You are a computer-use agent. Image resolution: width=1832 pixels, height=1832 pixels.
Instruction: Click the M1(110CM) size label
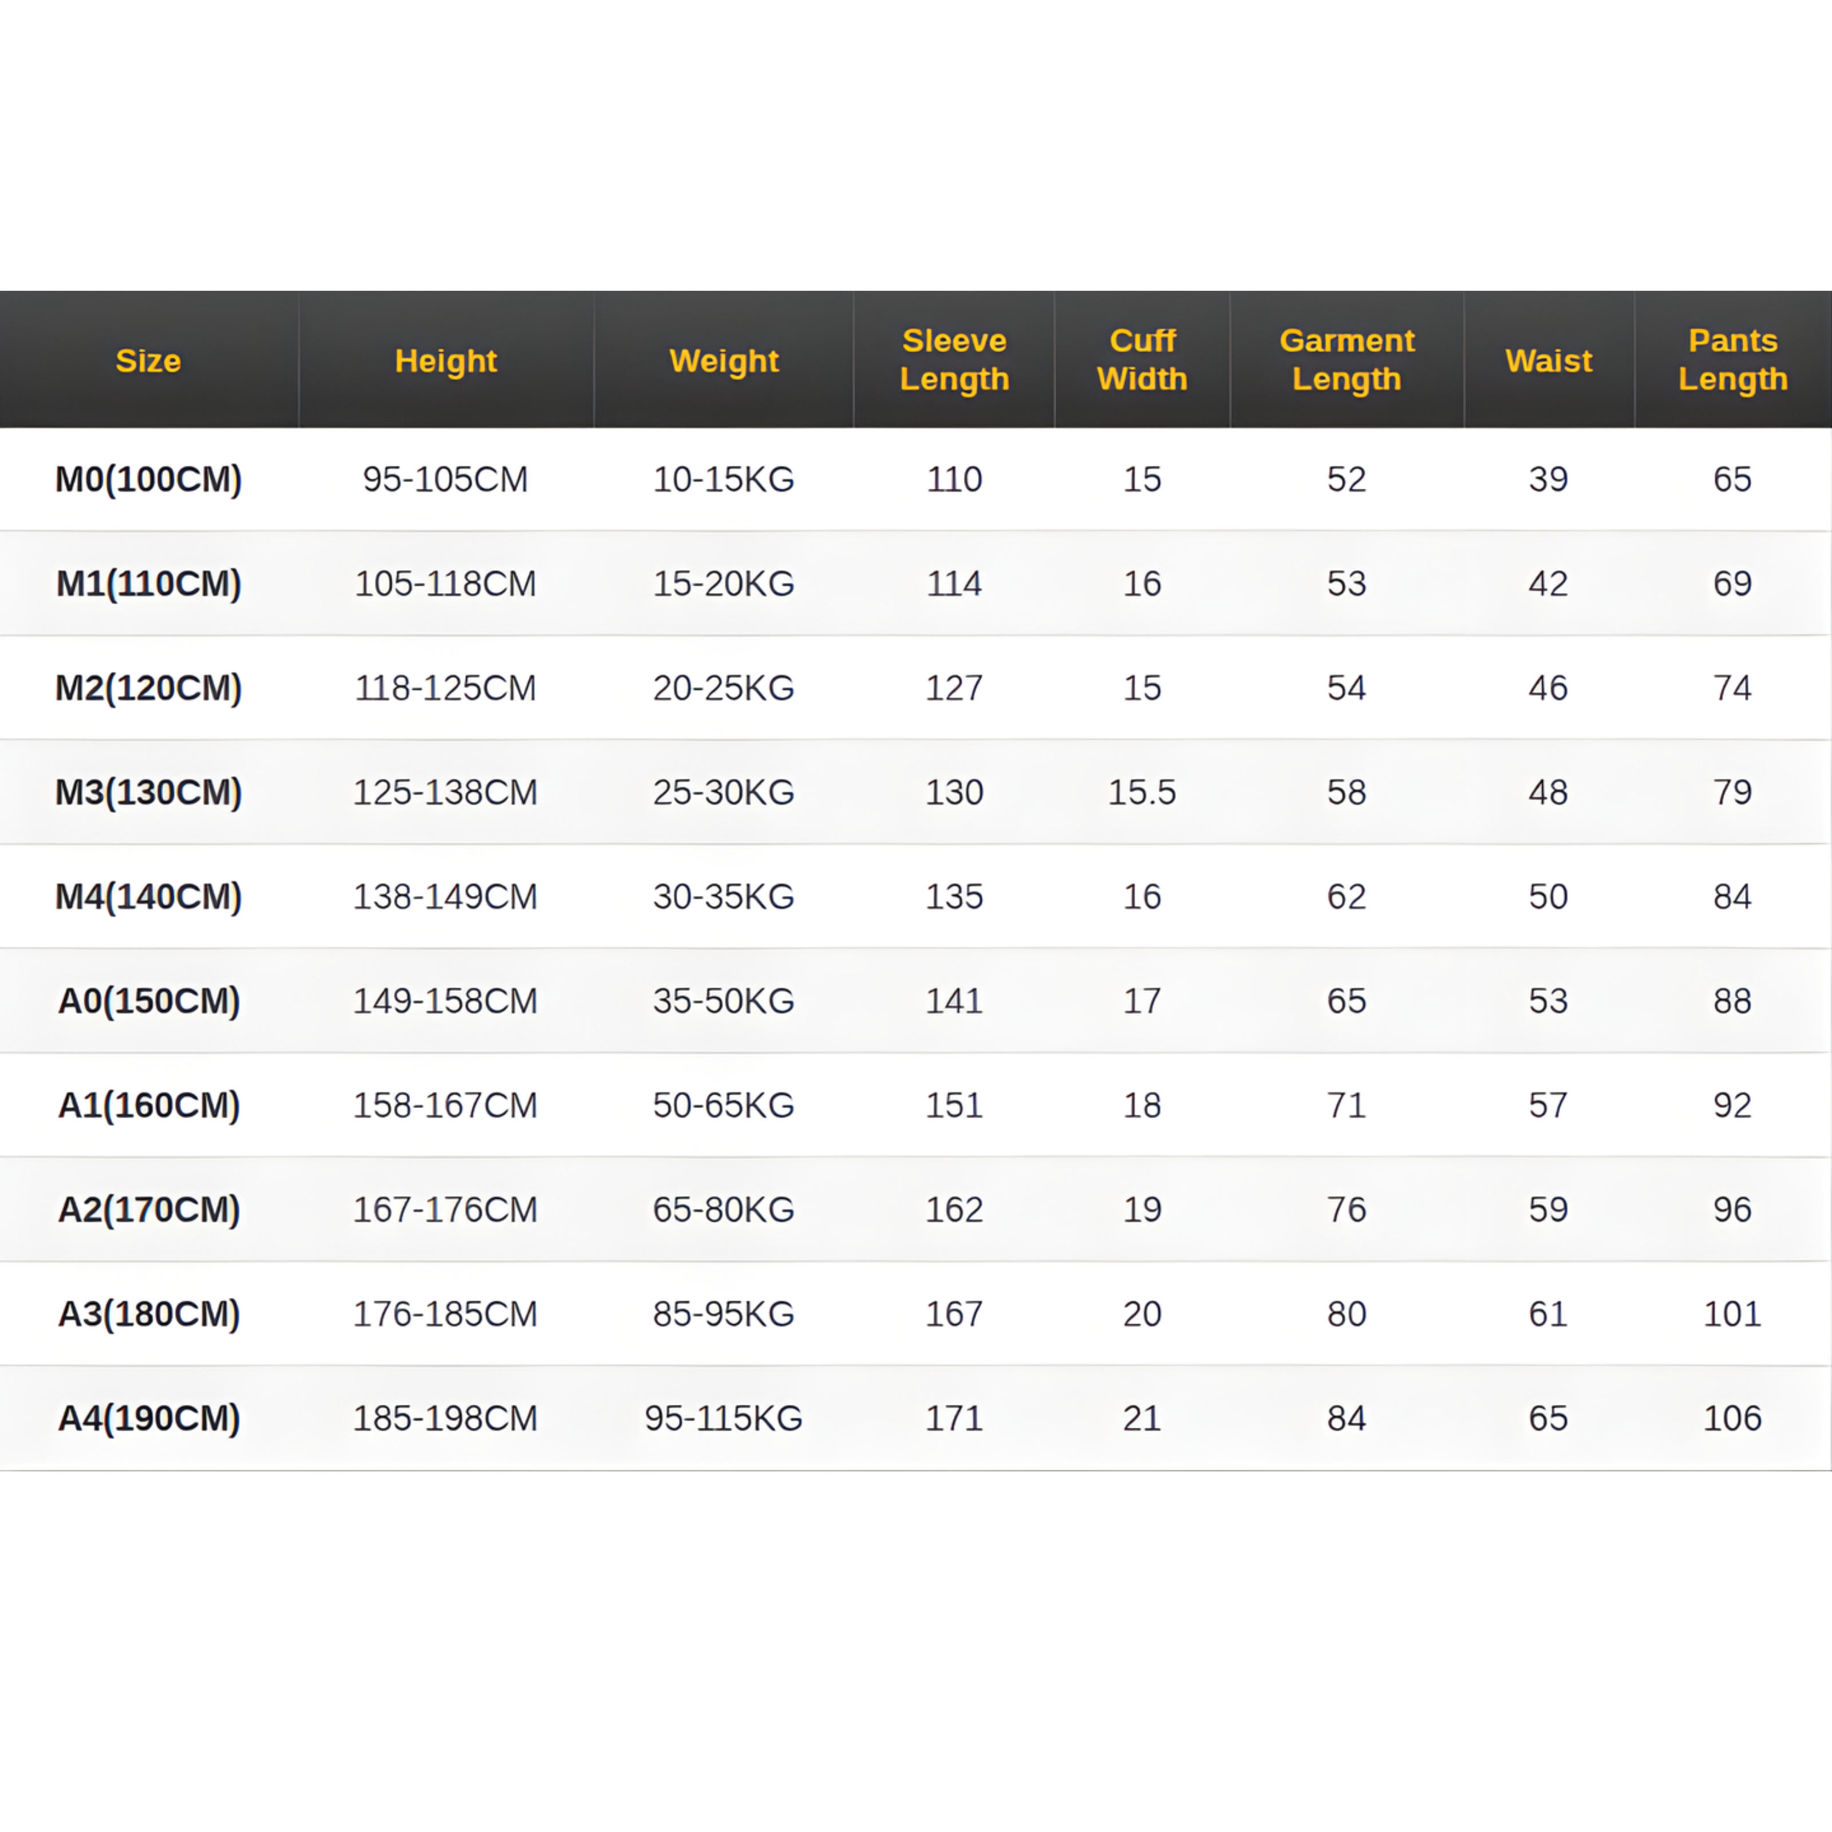coord(149,583)
